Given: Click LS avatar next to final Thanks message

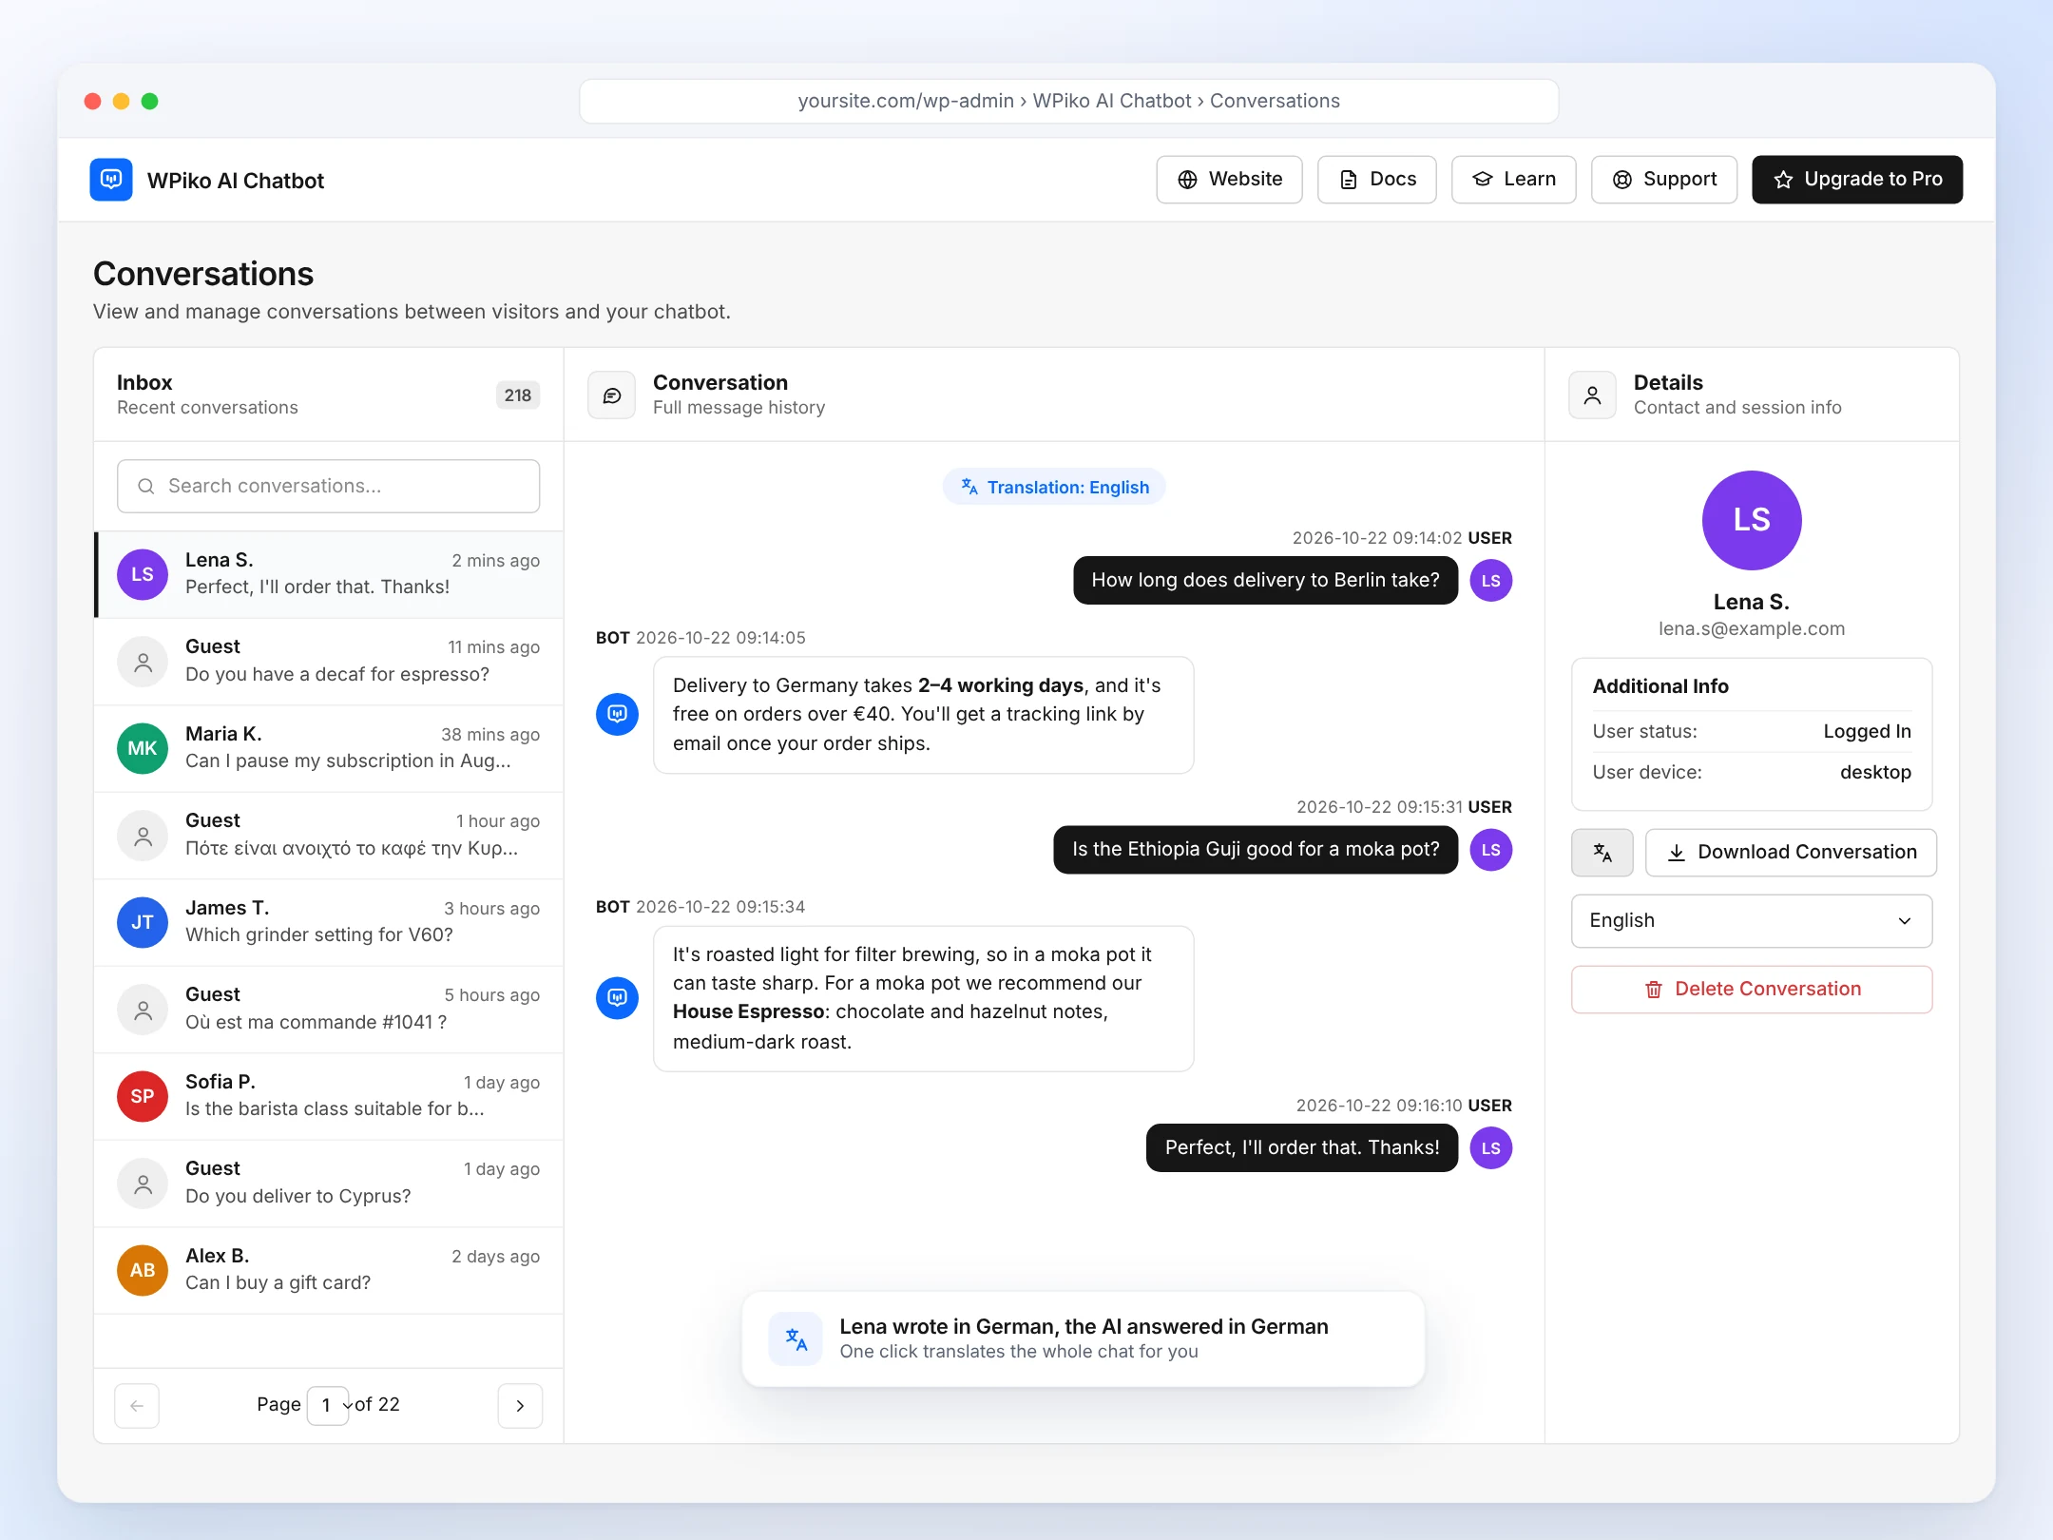Looking at the screenshot, I should [x=1490, y=1148].
